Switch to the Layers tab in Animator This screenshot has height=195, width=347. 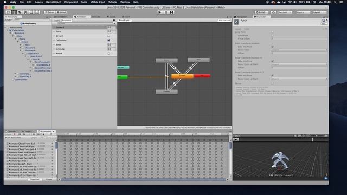click(57, 21)
